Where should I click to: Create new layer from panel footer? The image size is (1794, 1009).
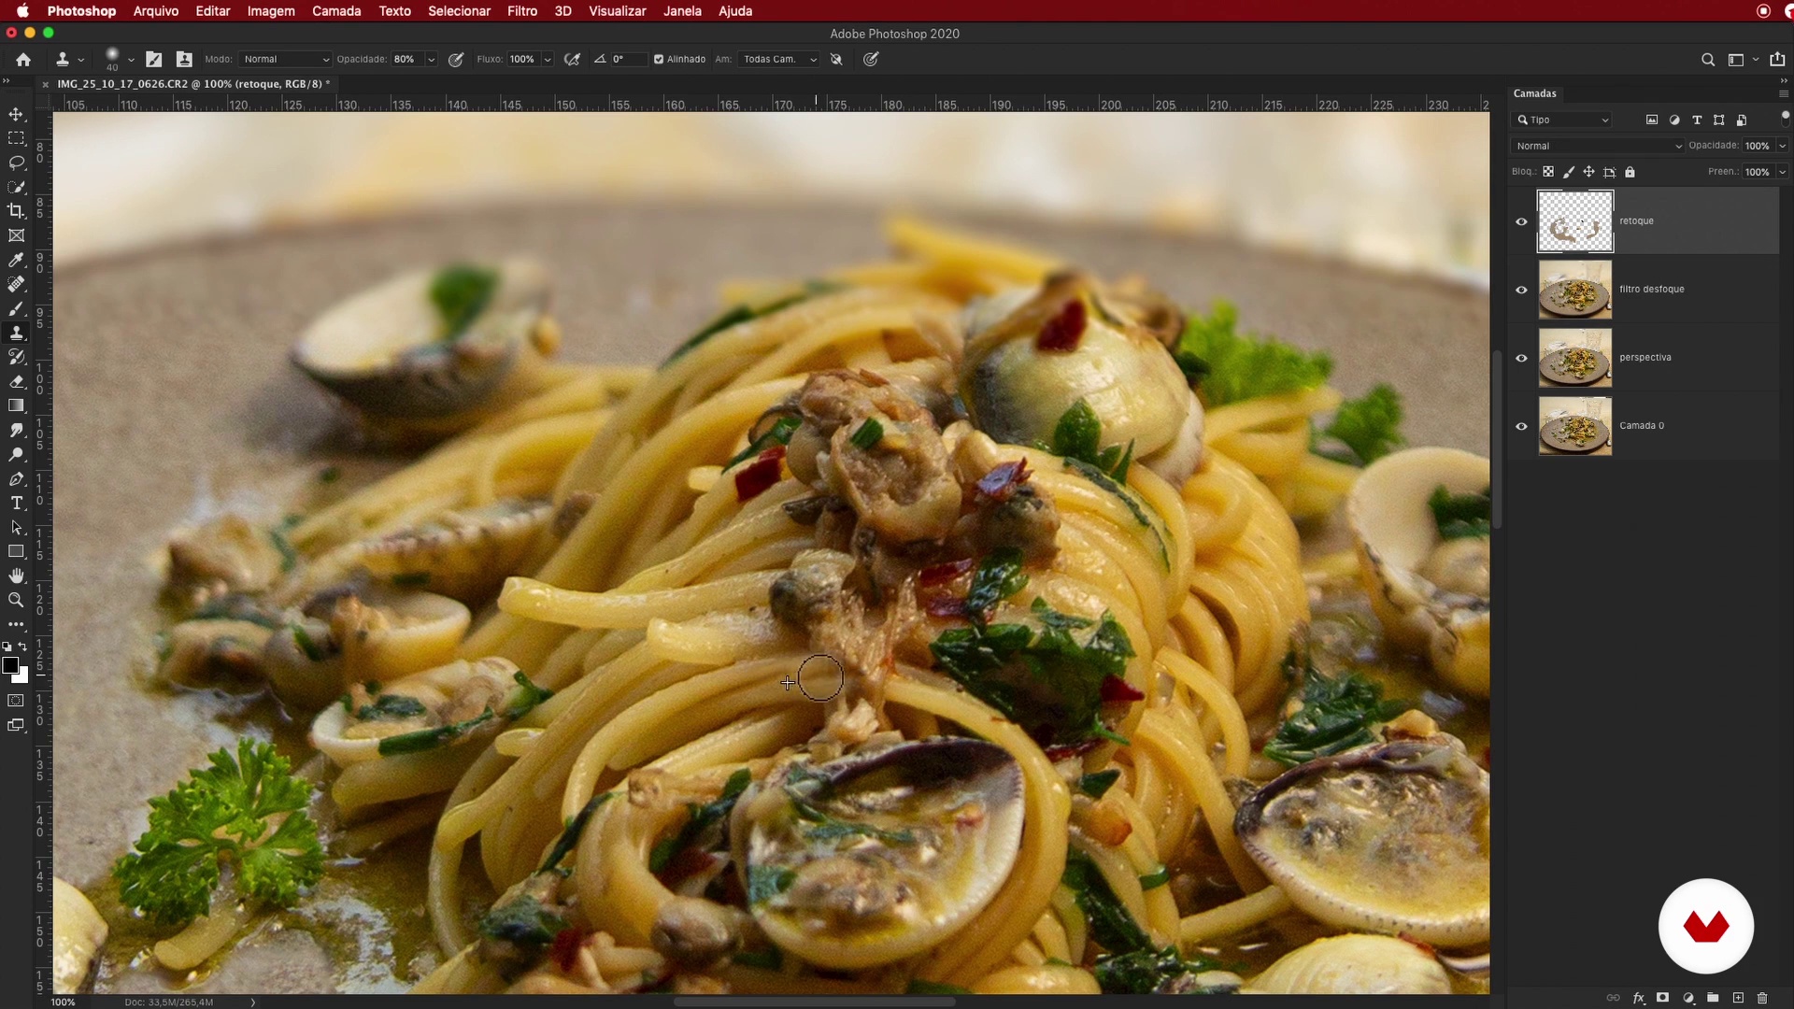tap(1738, 998)
